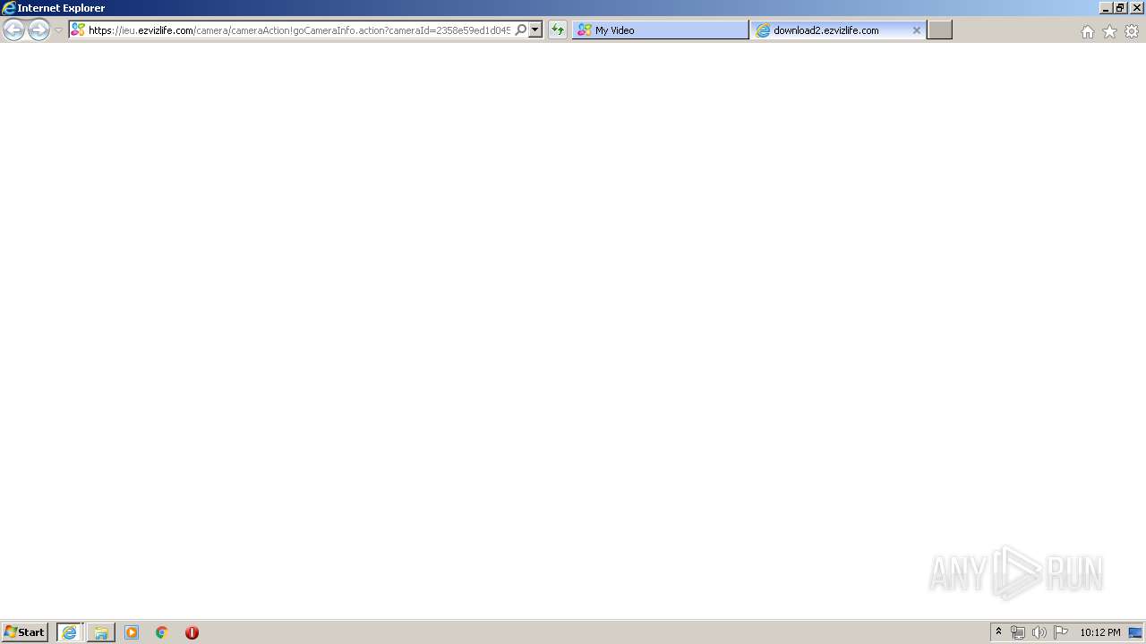Open the red Opera-style taskbar icon
Screen dimensions: 1146x644
click(192, 632)
